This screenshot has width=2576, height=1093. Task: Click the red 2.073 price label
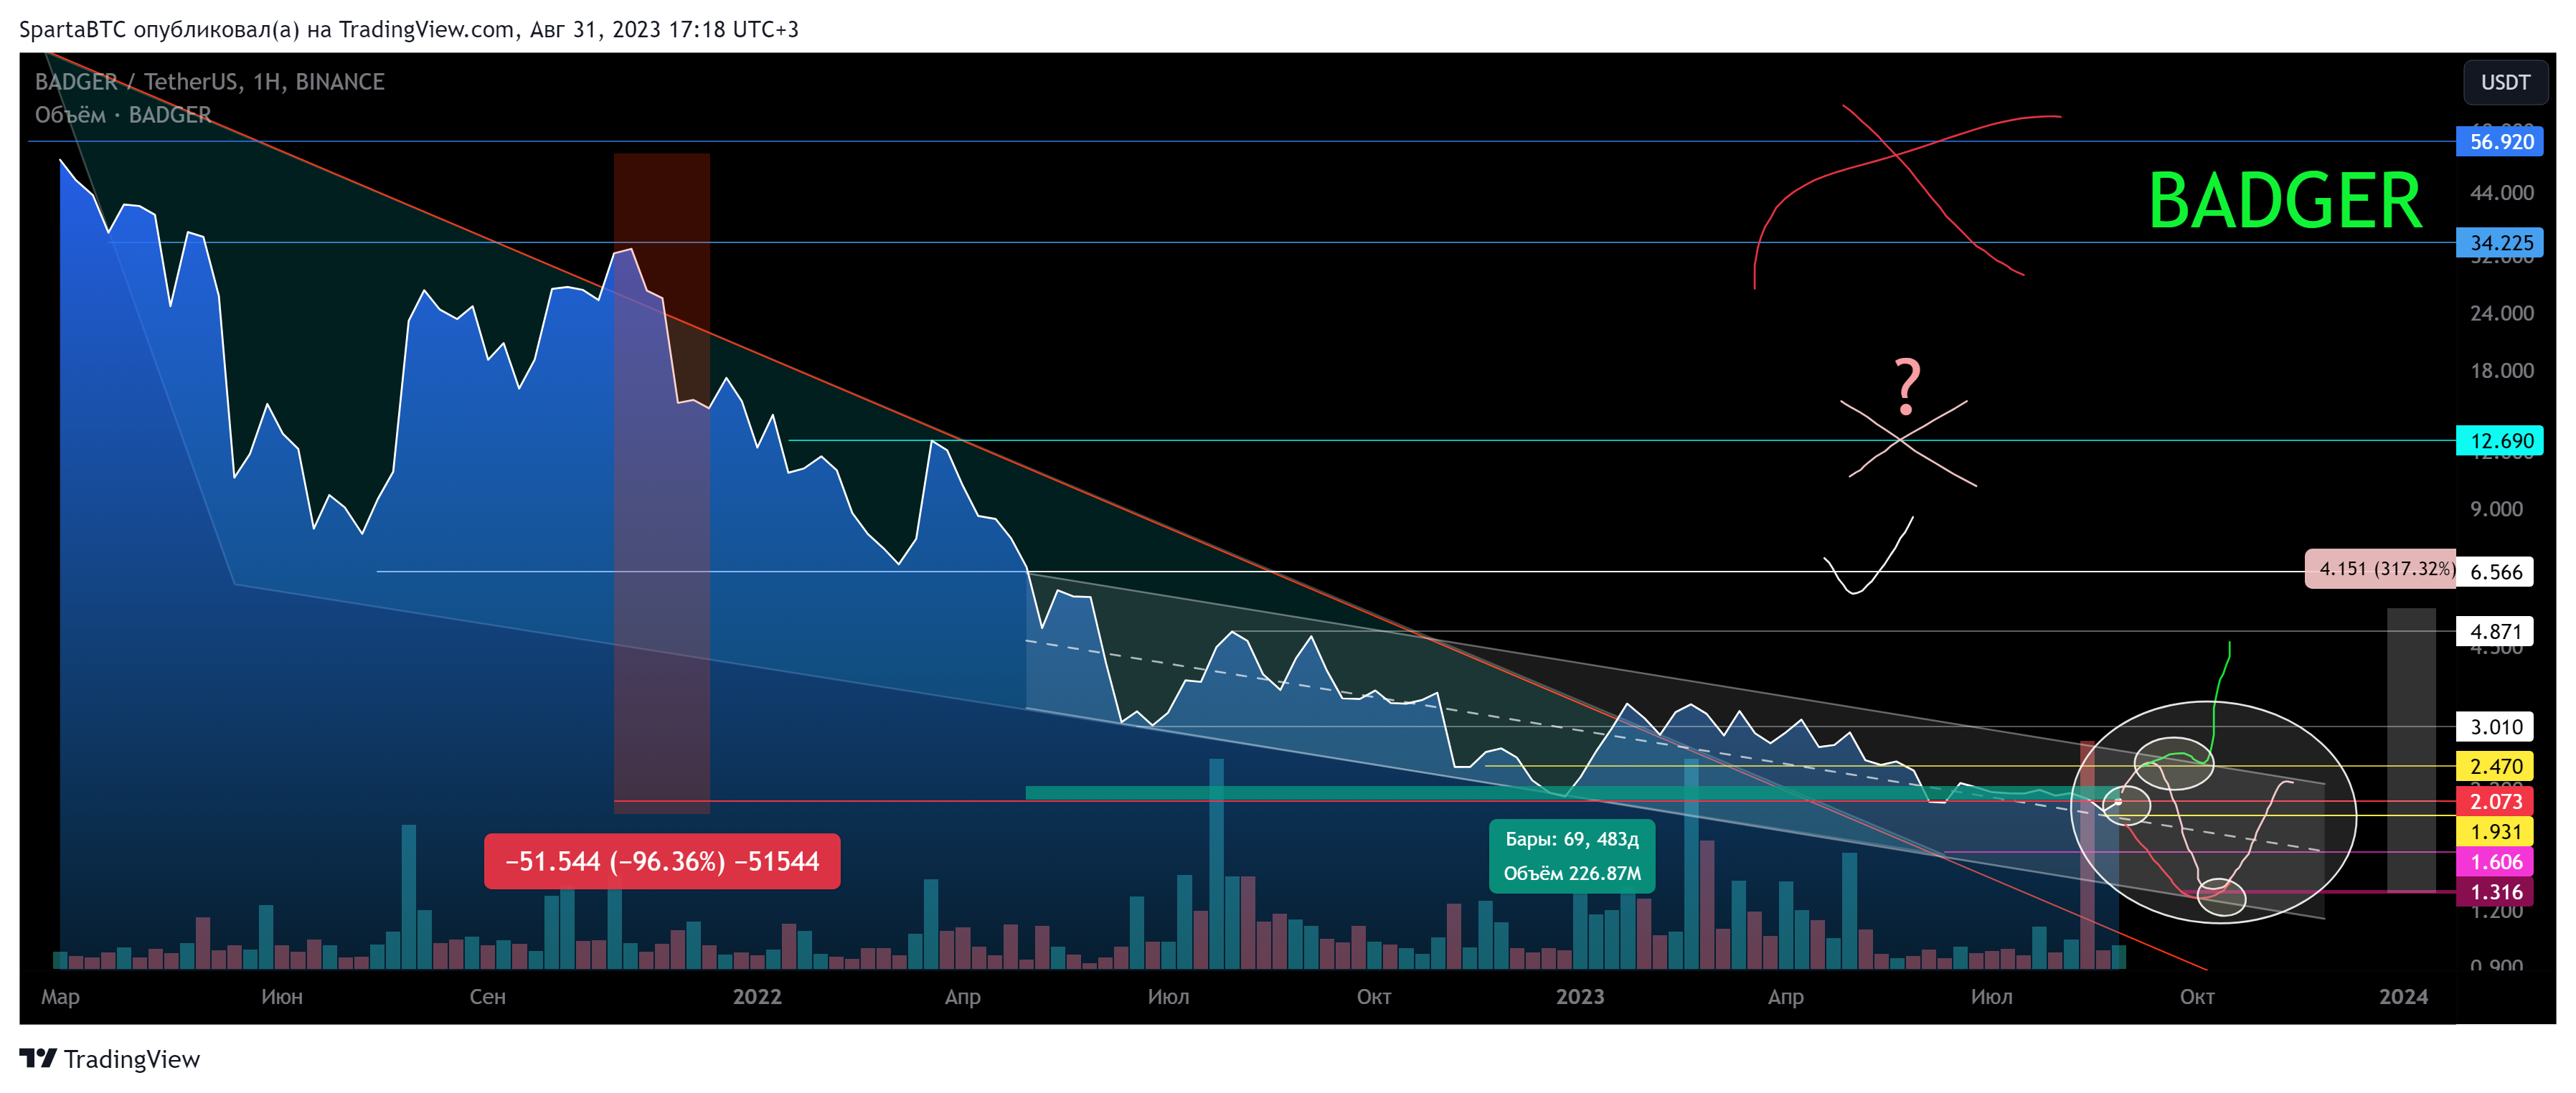tap(2495, 801)
